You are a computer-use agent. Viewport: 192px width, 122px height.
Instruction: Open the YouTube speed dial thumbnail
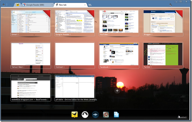(x=119, y=21)
